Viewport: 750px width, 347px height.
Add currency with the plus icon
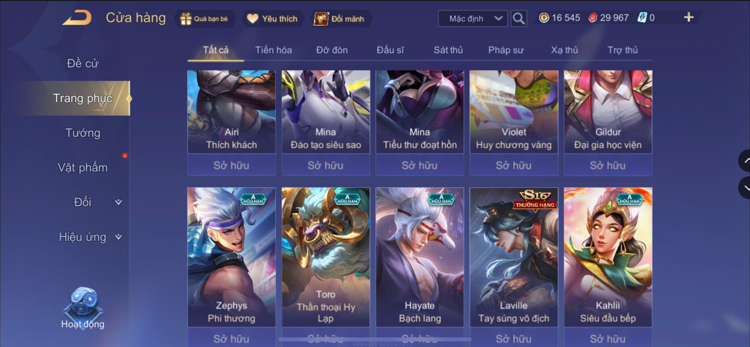688,17
